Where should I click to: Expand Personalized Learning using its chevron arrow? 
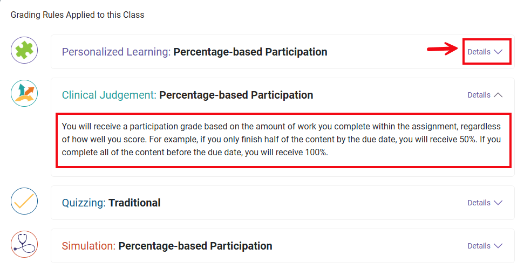(x=498, y=52)
